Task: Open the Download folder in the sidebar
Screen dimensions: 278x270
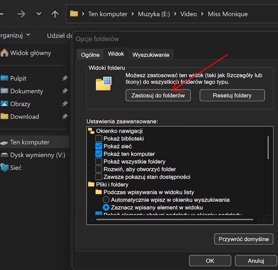Action: [x=24, y=117]
